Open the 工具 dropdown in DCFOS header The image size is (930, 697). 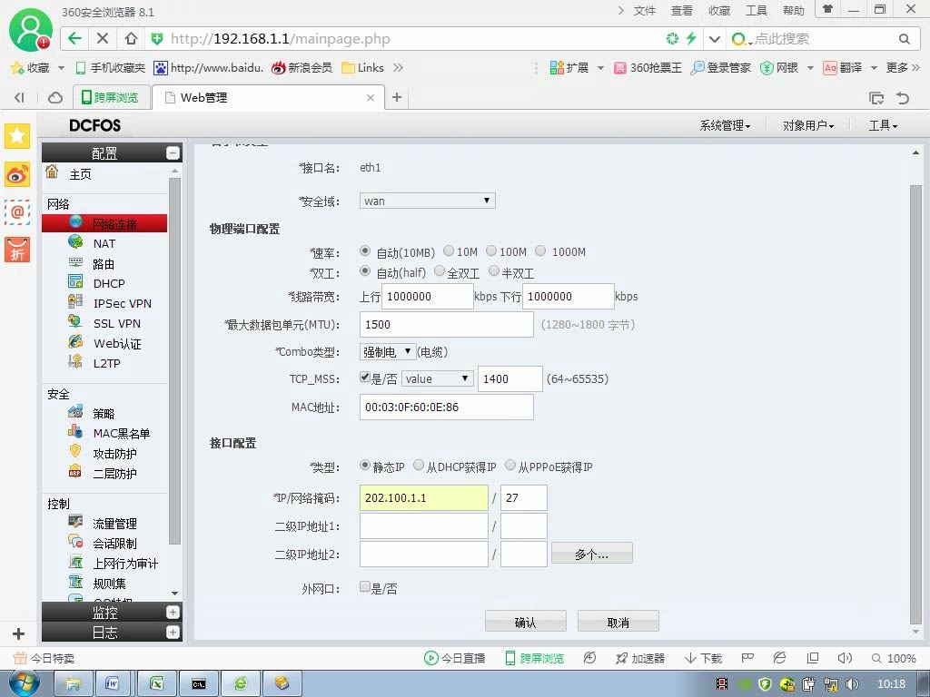tap(883, 125)
